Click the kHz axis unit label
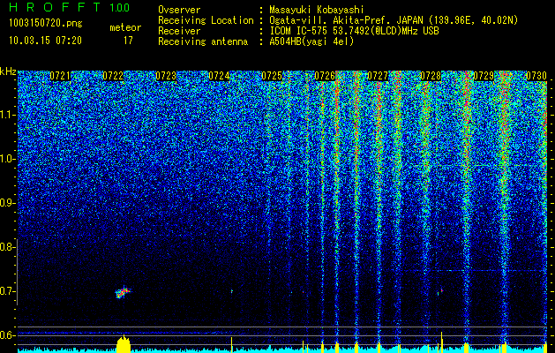The height and width of the screenshot is (353, 555). pos(8,71)
